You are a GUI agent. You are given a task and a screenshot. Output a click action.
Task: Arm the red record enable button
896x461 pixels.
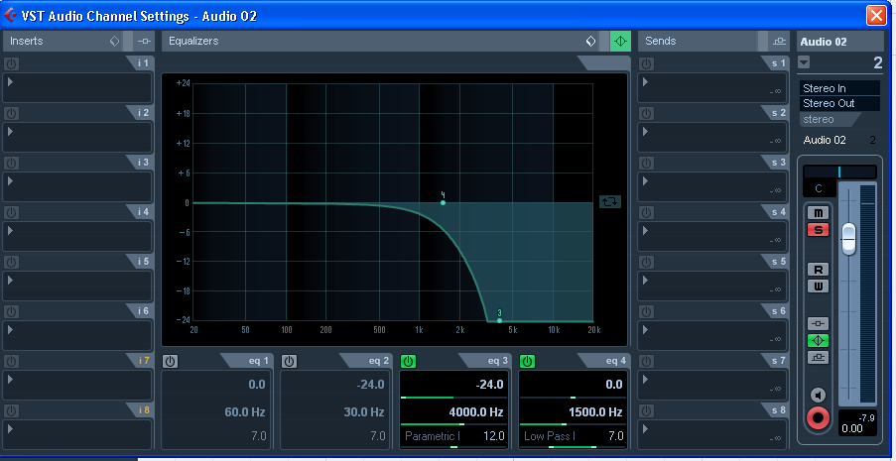click(x=819, y=418)
